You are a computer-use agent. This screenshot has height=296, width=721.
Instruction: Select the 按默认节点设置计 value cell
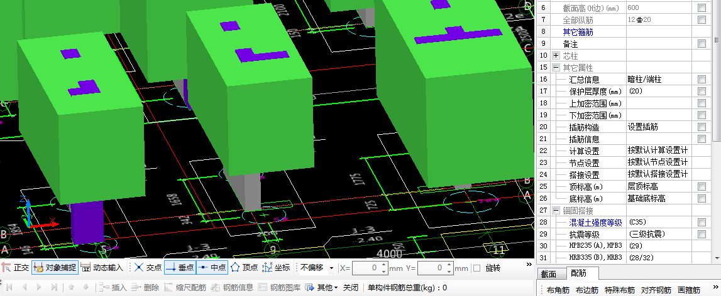(660, 163)
